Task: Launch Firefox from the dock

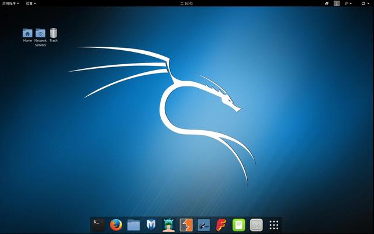Action: tap(116, 225)
